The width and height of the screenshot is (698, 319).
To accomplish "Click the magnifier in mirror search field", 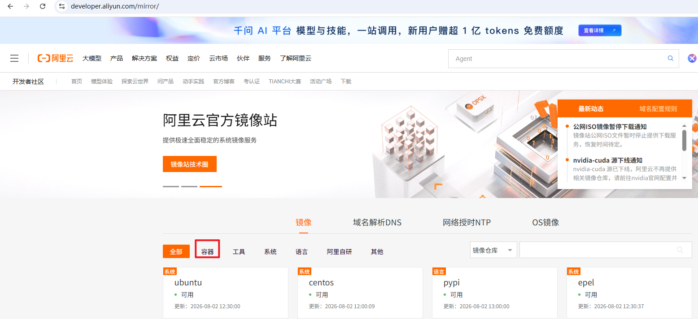I will point(680,250).
